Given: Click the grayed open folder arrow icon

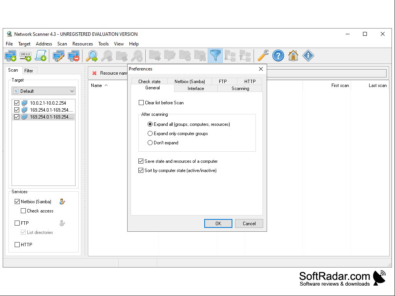Looking at the screenshot, I should pyautogui.click(x=155, y=56).
